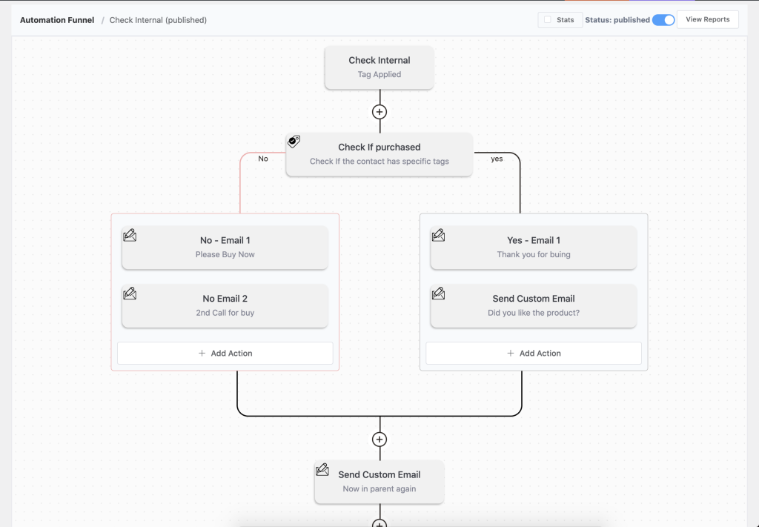Click the email icon on the bottom Send Custom Email node

(322, 469)
